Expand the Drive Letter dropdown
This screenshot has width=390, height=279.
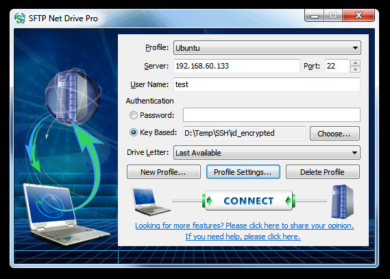coord(267,153)
